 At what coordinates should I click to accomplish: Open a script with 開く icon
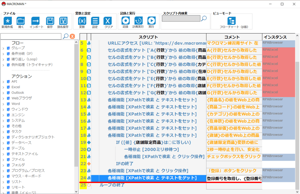[21, 21]
